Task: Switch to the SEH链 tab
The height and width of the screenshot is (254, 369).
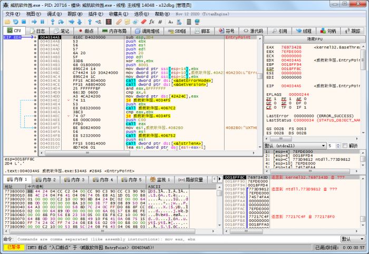Action: click(177, 31)
